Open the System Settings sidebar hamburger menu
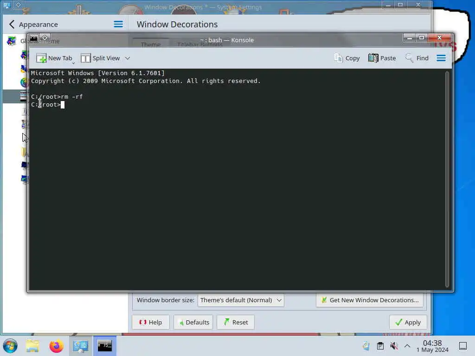475x356 pixels. 118,24
